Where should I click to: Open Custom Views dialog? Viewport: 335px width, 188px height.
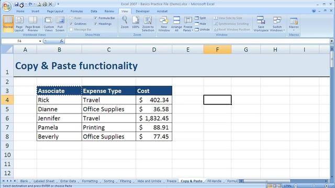(49, 23)
